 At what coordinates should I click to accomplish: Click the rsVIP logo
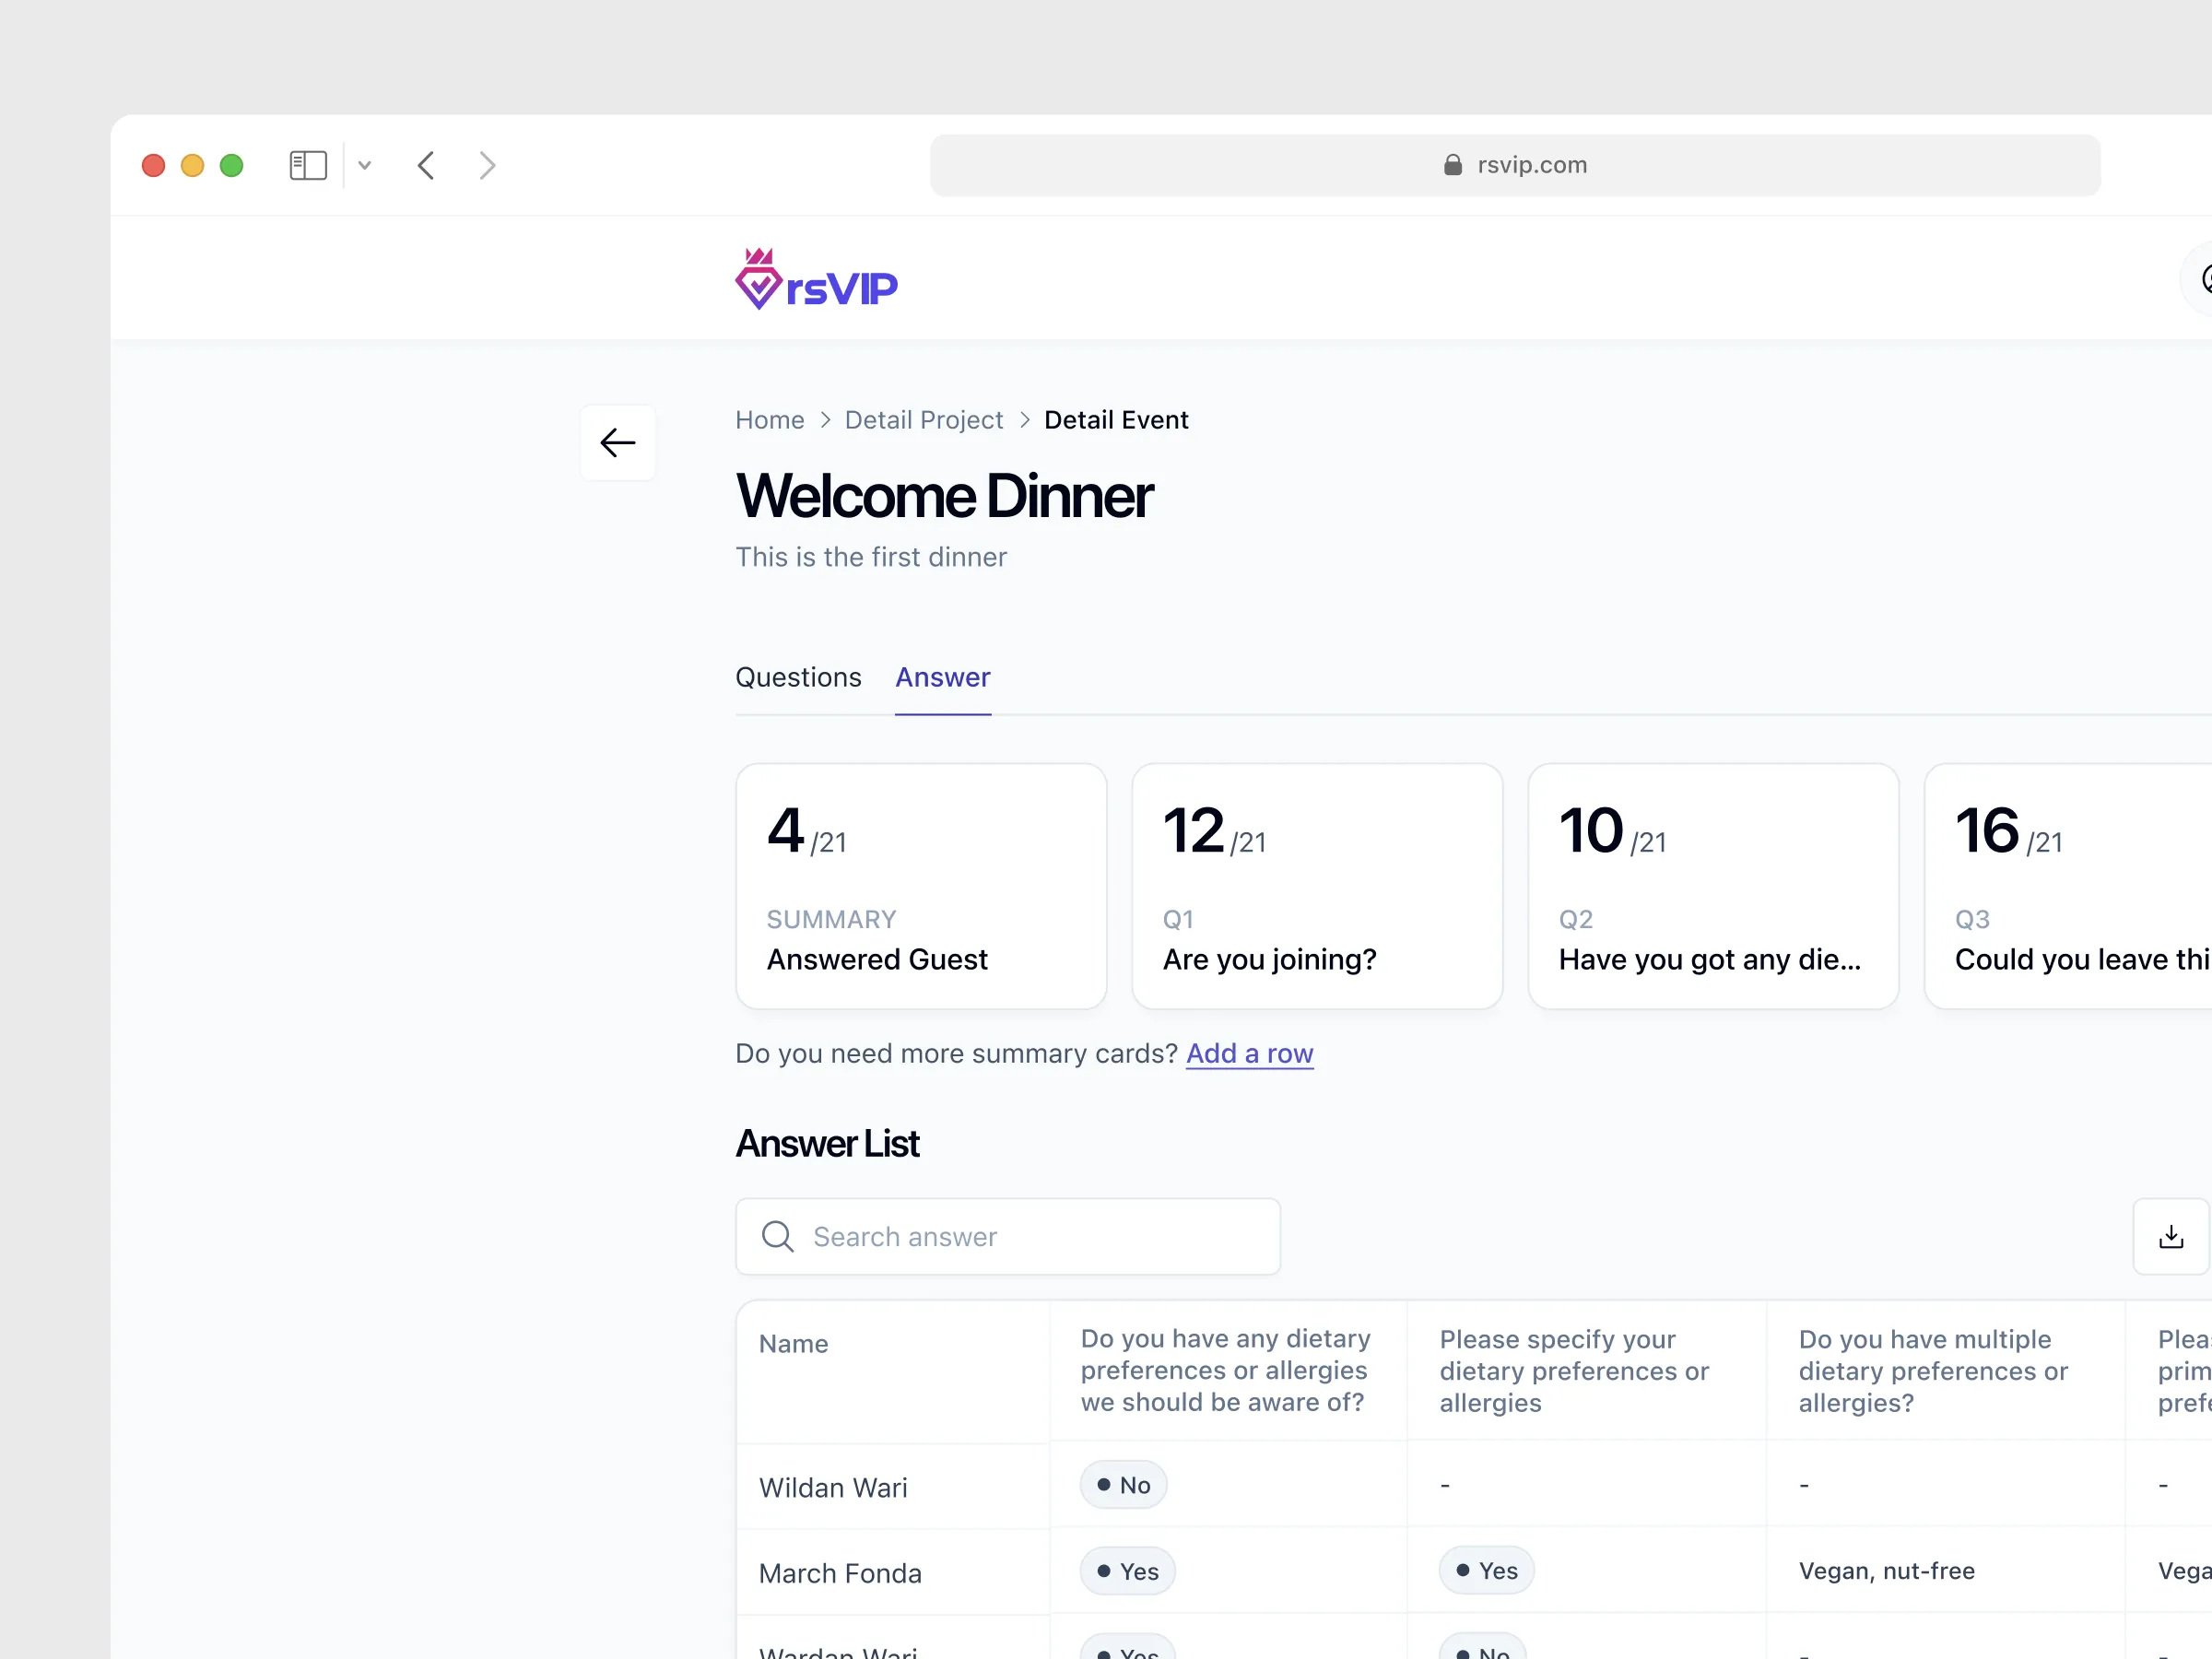(x=816, y=281)
